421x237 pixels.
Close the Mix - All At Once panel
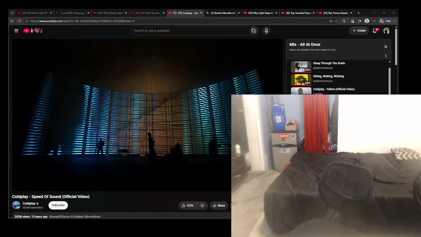pyautogui.click(x=386, y=47)
